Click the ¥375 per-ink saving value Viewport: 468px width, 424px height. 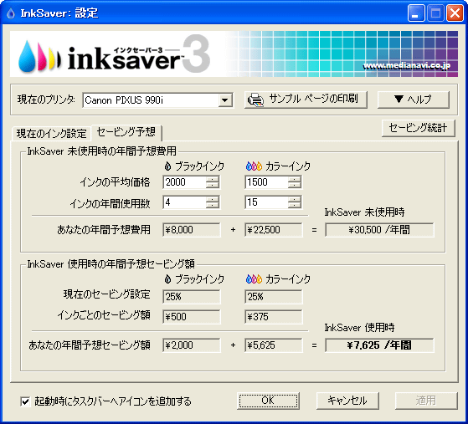[x=274, y=317]
